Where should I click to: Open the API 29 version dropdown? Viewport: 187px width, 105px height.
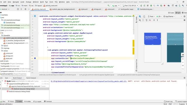click(x=159, y=16)
